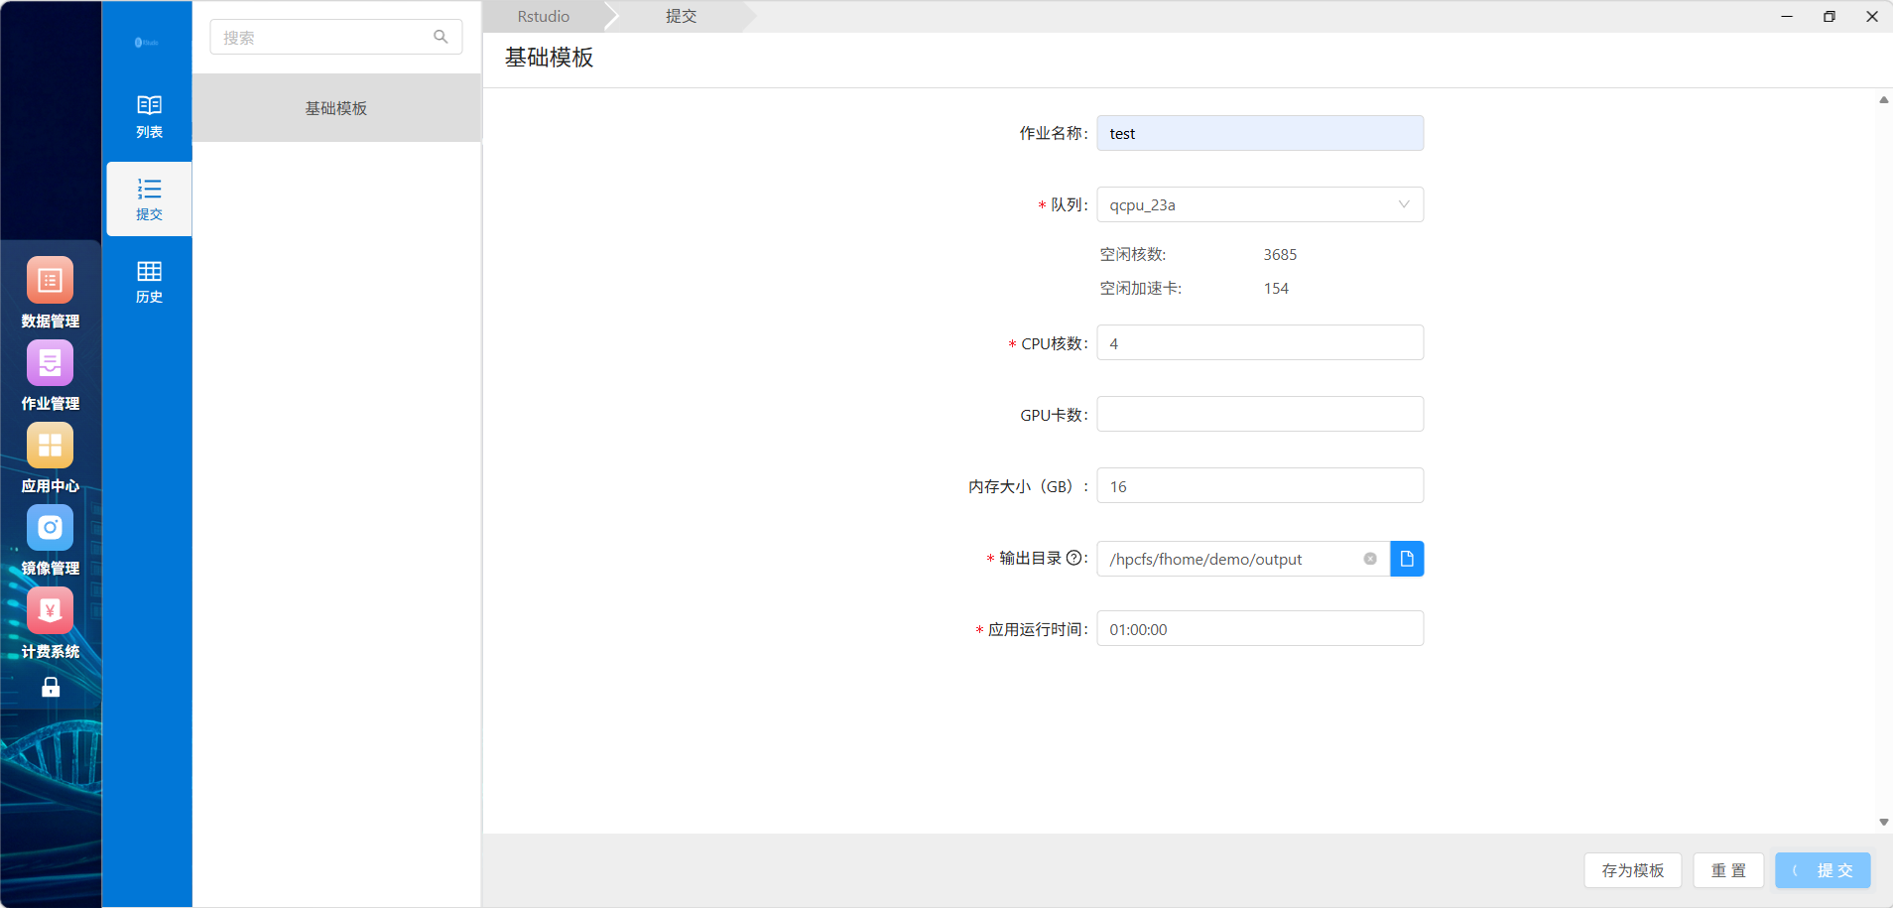This screenshot has width=1893, height=908.
Task: Maximize the application window
Action: (x=1830, y=16)
